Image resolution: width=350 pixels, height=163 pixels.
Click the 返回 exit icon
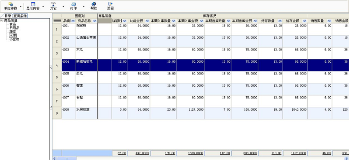(x=110, y=4)
